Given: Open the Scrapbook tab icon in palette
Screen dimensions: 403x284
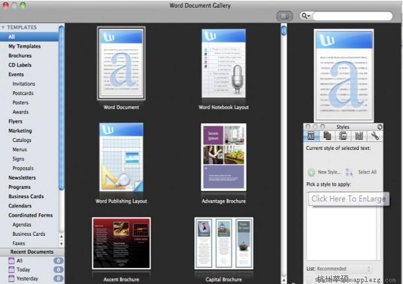Looking at the screenshot, I should click(x=343, y=135).
